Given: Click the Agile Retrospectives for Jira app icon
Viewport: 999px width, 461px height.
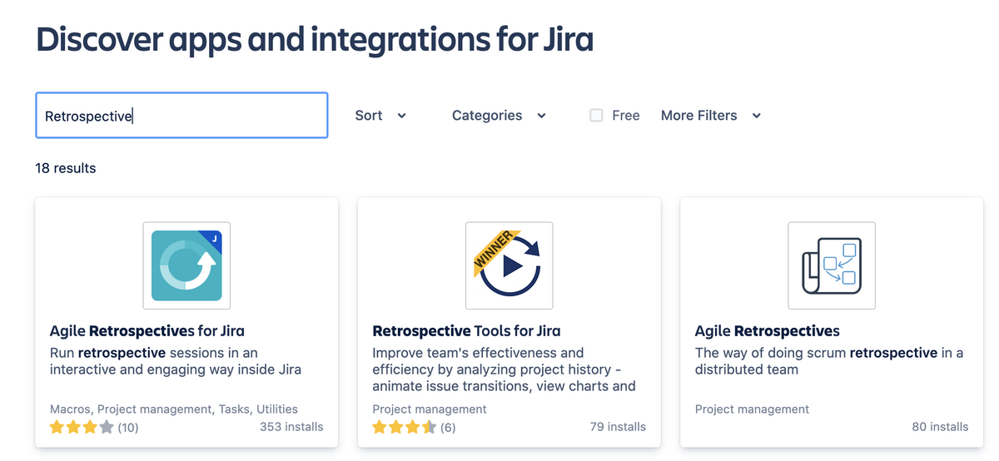Looking at the screenshot, I should (186, 265).
